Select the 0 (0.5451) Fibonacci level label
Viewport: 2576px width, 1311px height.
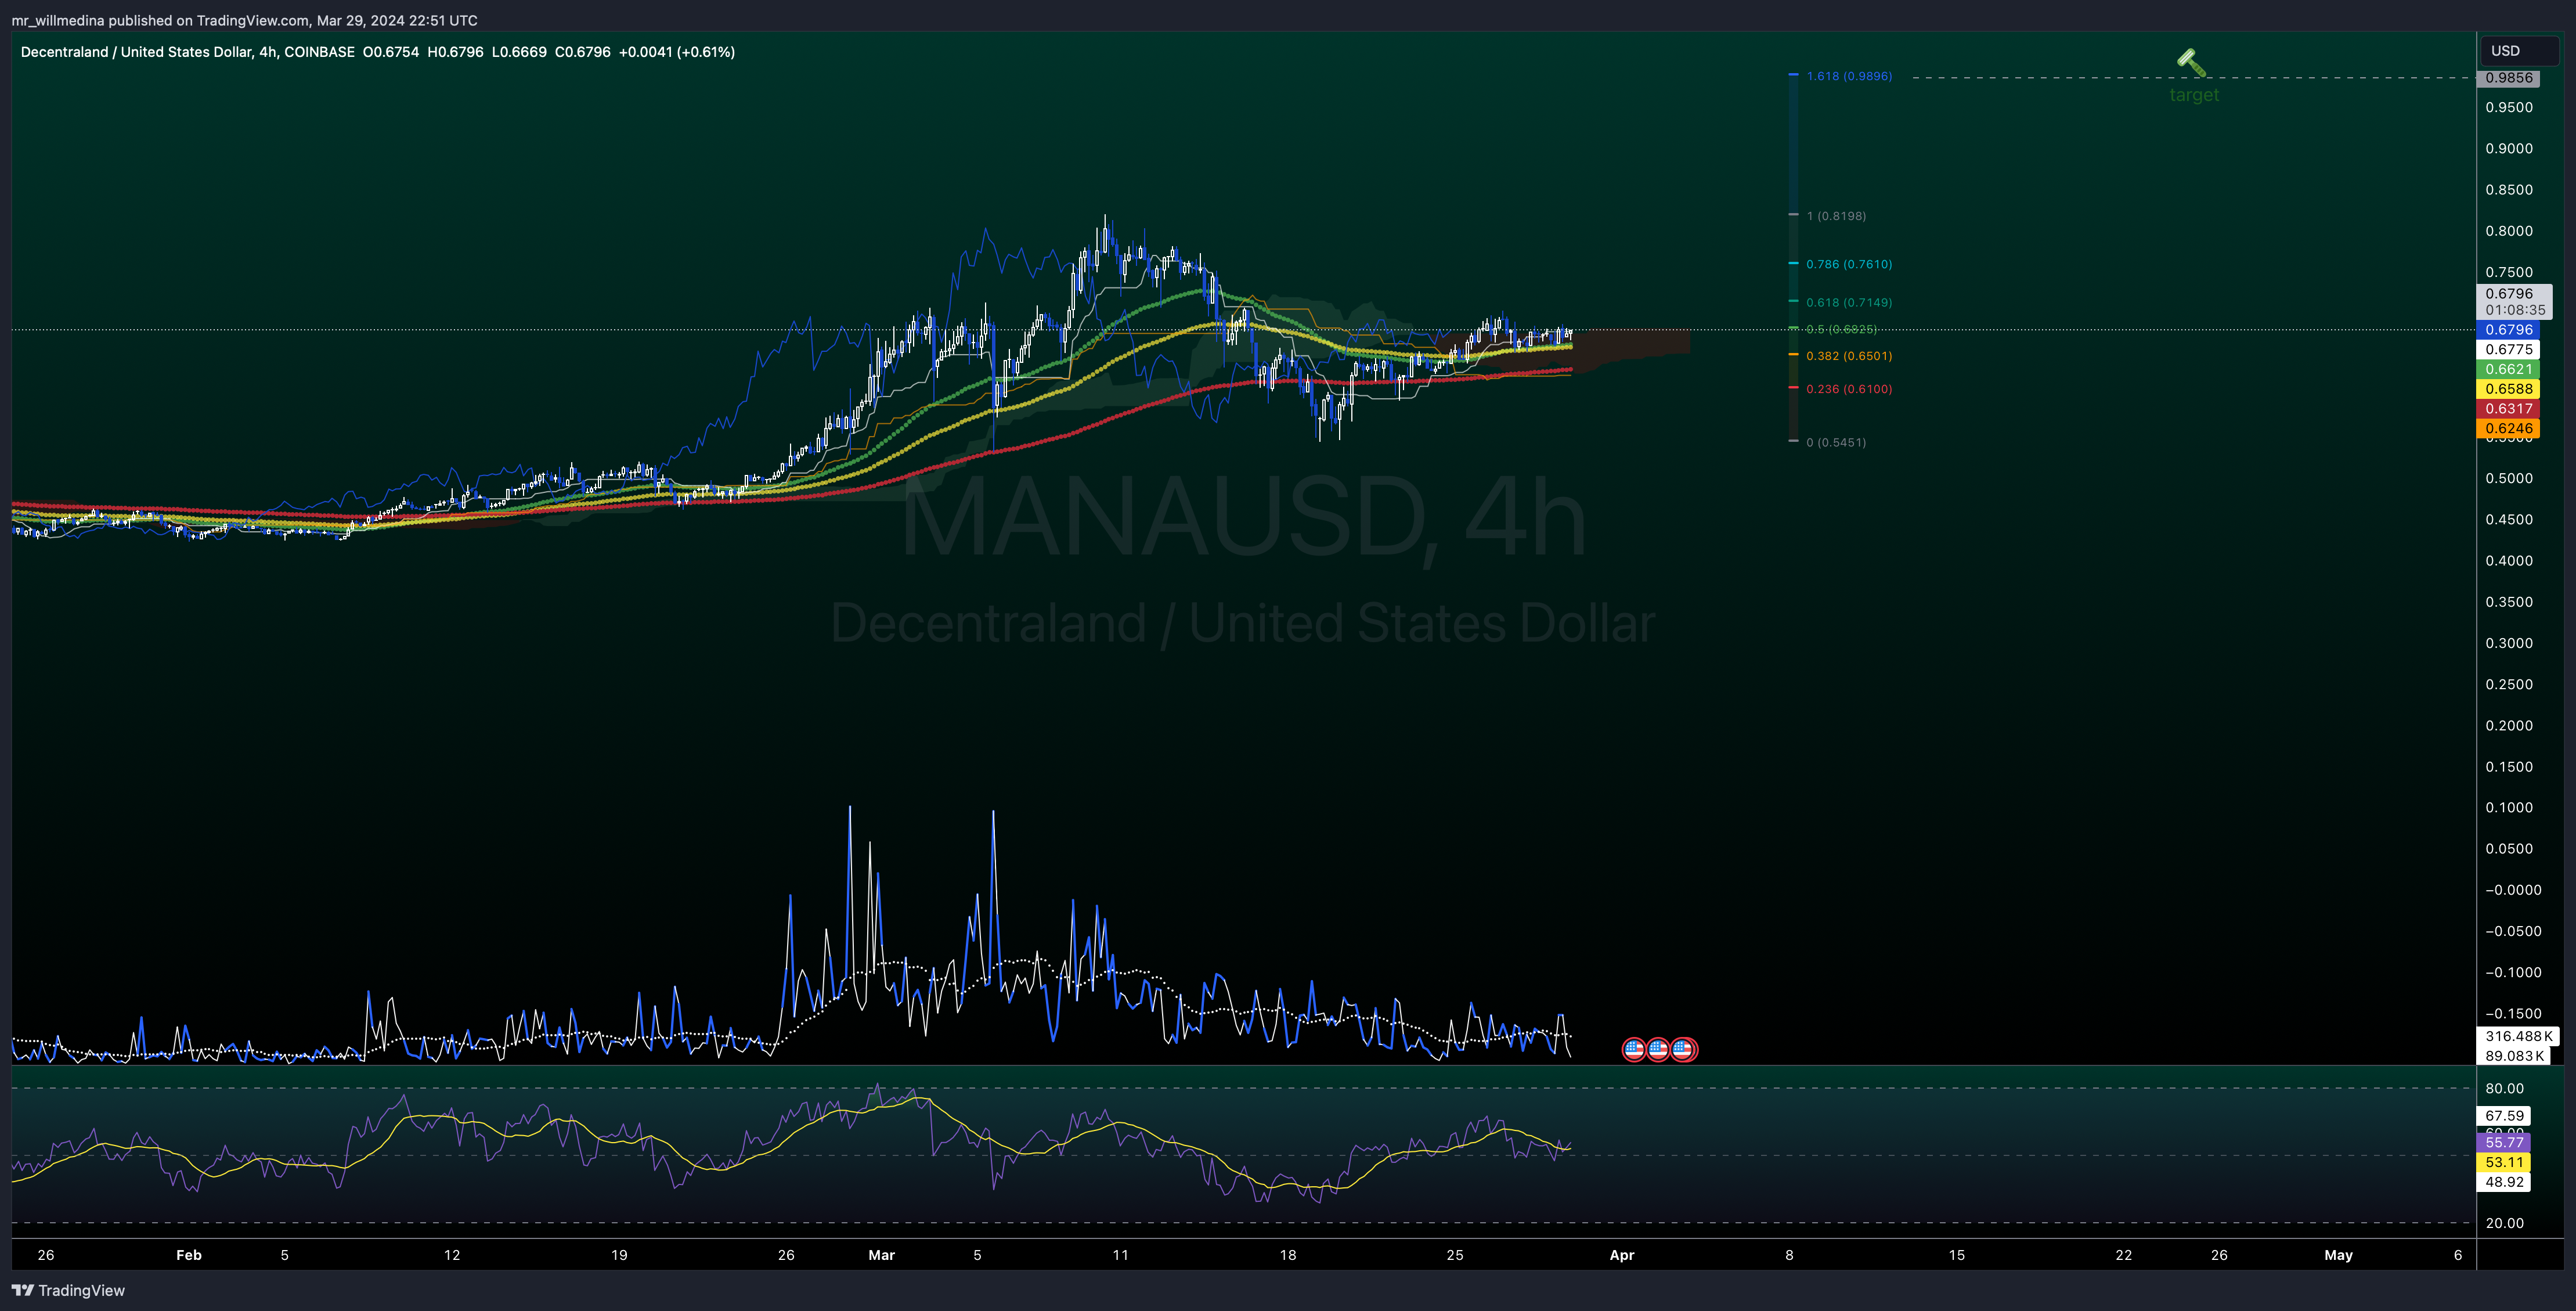click(1836, 442)
